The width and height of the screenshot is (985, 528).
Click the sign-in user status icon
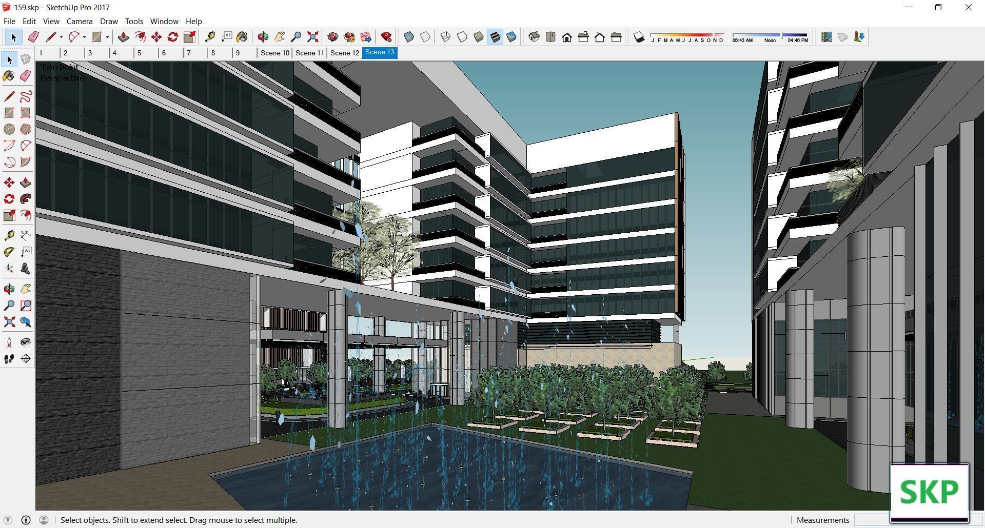click(x=44, y=520)
